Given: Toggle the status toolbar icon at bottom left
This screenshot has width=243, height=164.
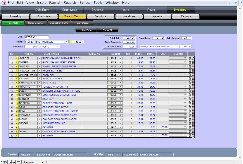Looking at the screenshot, I should [19, 162].
